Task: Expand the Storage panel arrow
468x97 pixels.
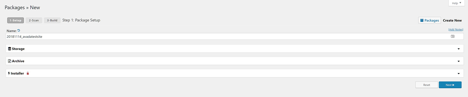Action: pyautogui.click(x=459, y=49)
